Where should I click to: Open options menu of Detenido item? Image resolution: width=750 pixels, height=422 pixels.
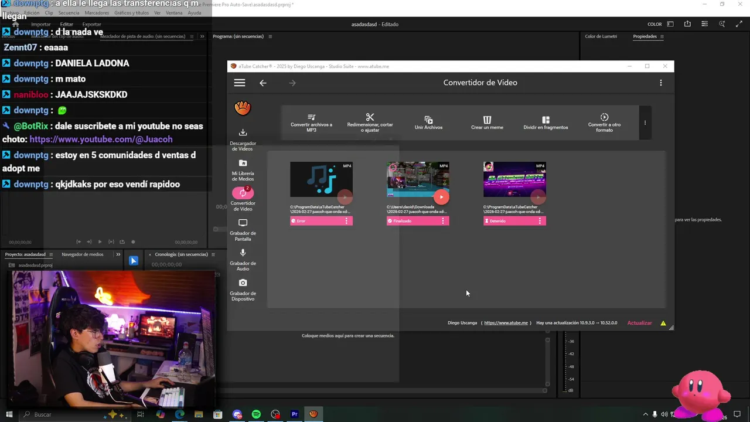click(x=540, y=221)
